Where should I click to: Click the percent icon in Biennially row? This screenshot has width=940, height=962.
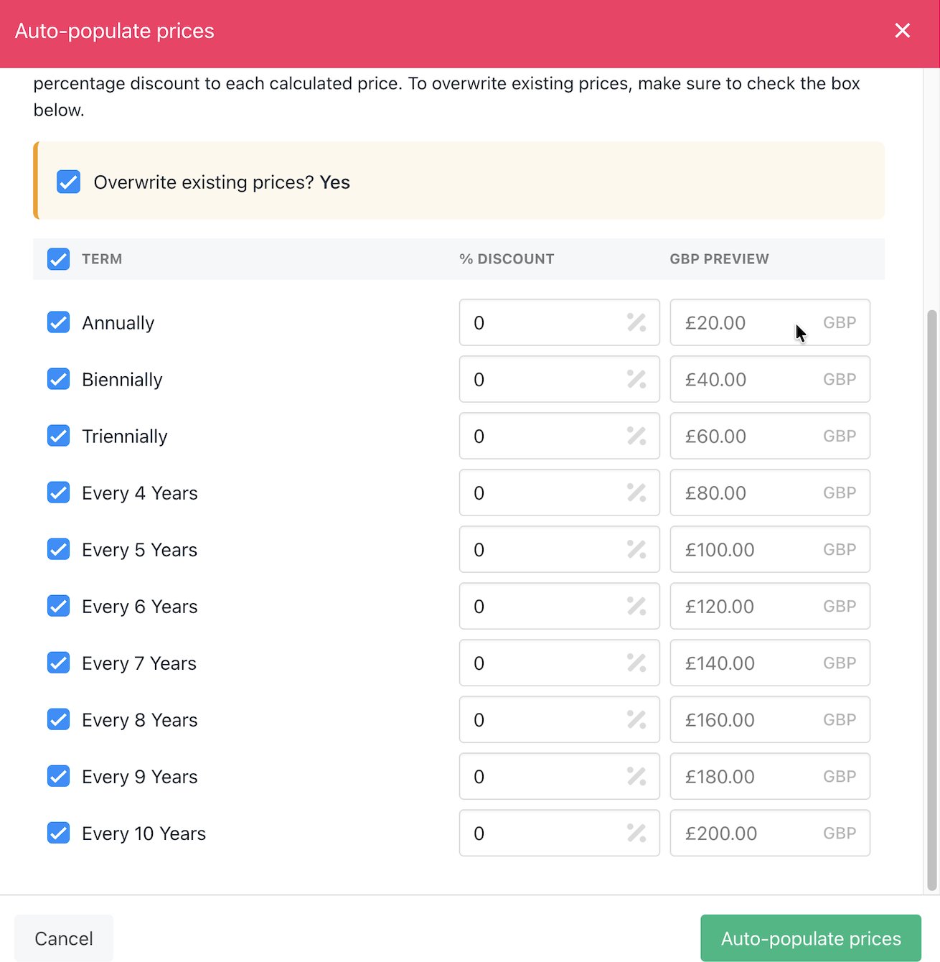point(636,379)
